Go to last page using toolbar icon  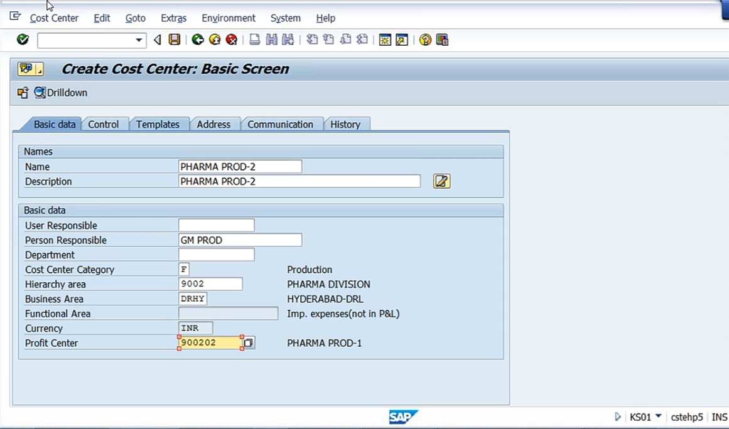[362, 40]
